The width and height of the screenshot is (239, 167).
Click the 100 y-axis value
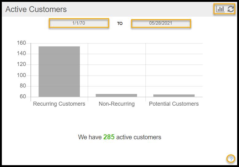[x=22, y=75]
